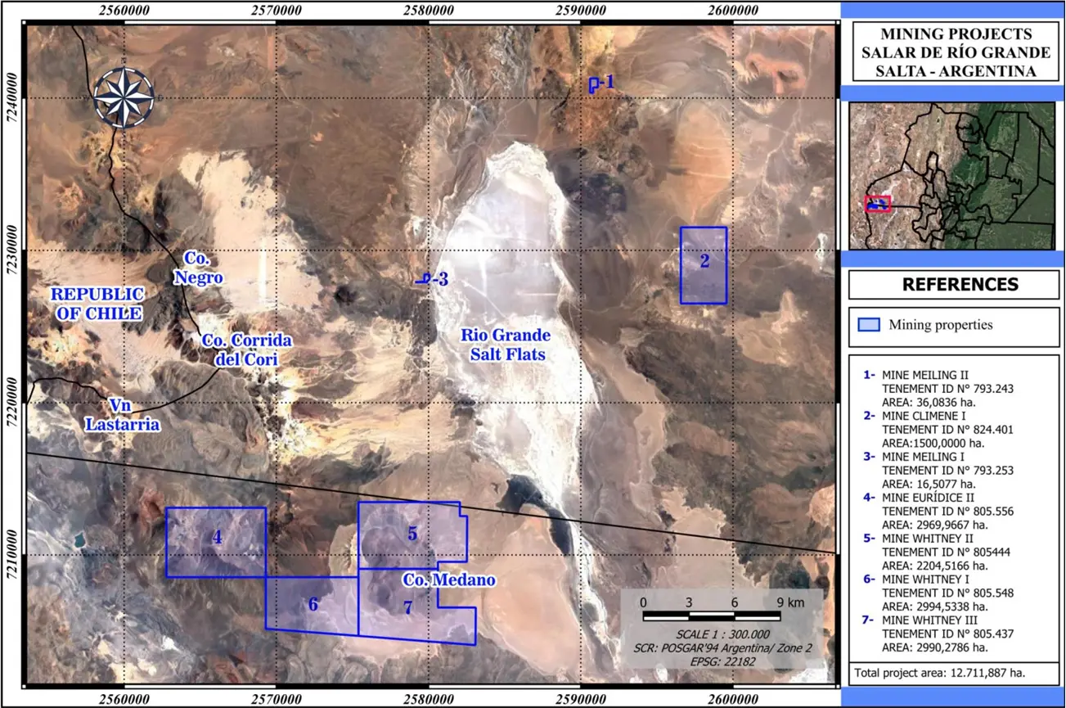
Task: Click 'SALAR DE RÍO GRANDE' title line
Action: [954, 52]
